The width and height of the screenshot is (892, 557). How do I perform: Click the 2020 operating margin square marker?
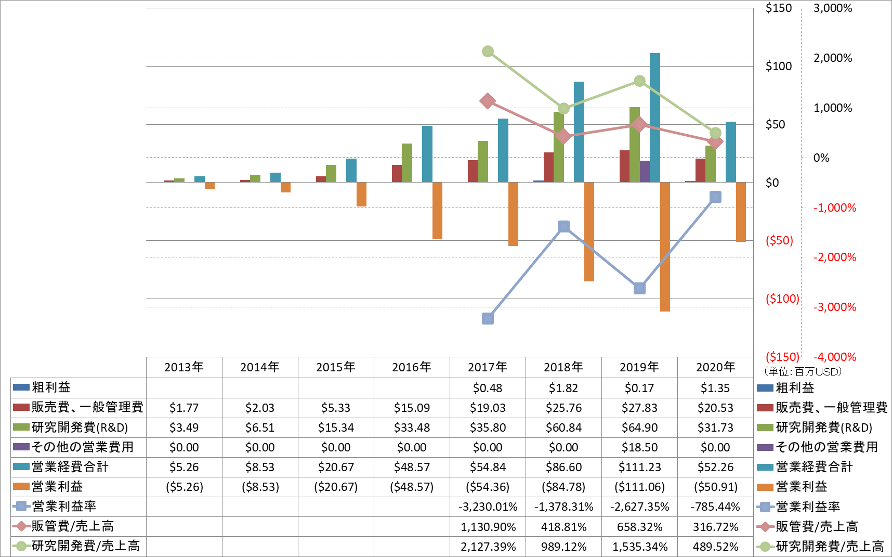click(x=715, y=197)
